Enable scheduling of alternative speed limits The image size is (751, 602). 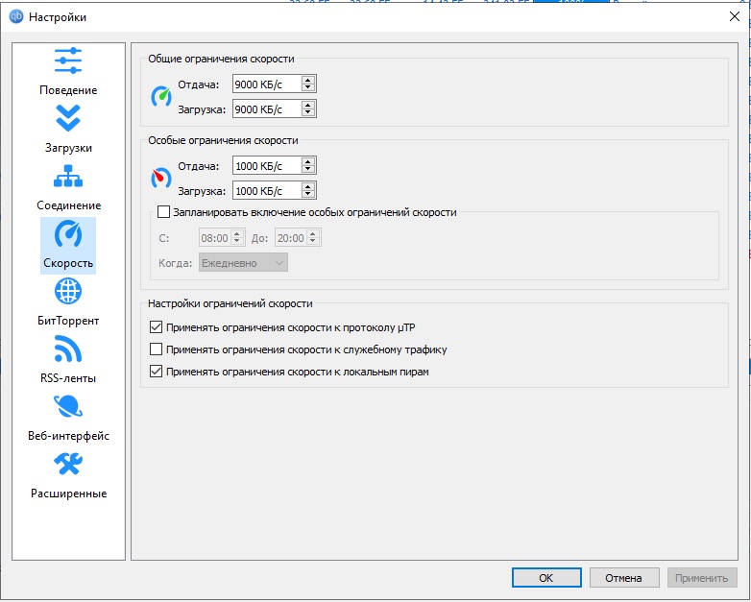click(x=164, y=211)
